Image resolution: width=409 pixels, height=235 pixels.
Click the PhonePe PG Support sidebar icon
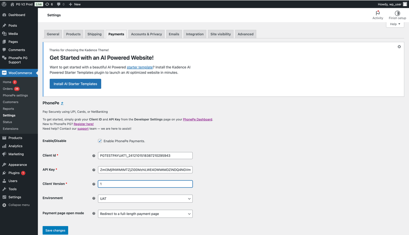point(4,58)
